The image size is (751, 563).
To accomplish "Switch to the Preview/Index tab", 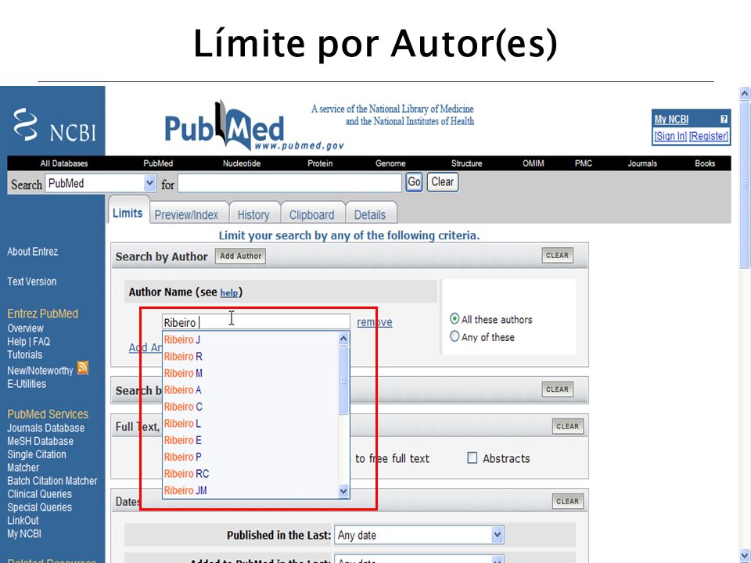I will click(186, 215).
